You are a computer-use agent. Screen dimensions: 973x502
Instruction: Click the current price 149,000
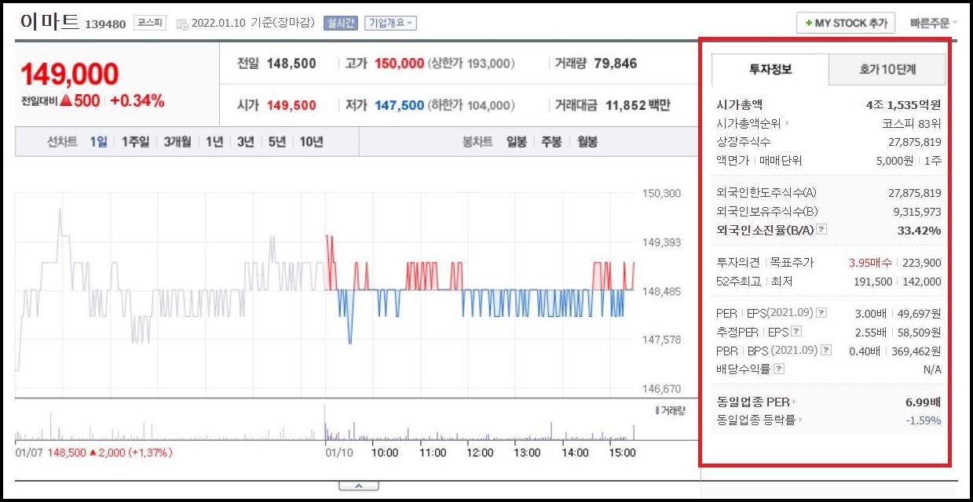point(70,75)
